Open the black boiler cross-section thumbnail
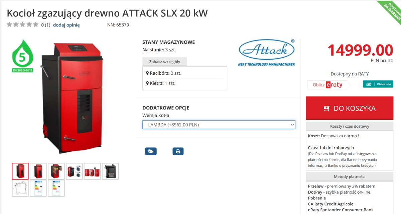The height and width of the screenshot is (214, 401). pos(110,171)
